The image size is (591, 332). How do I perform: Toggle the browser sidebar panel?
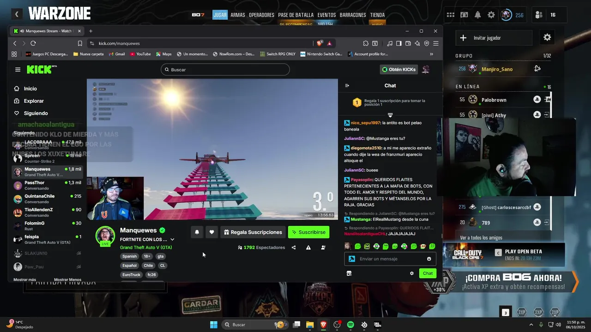click(x=399, y=43)
